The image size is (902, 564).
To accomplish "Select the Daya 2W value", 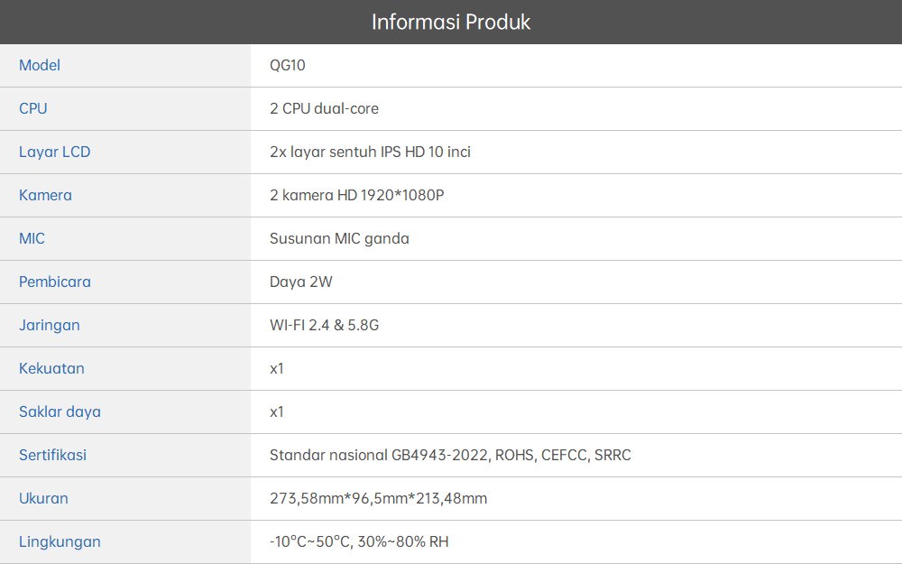I will pos(300,282).
